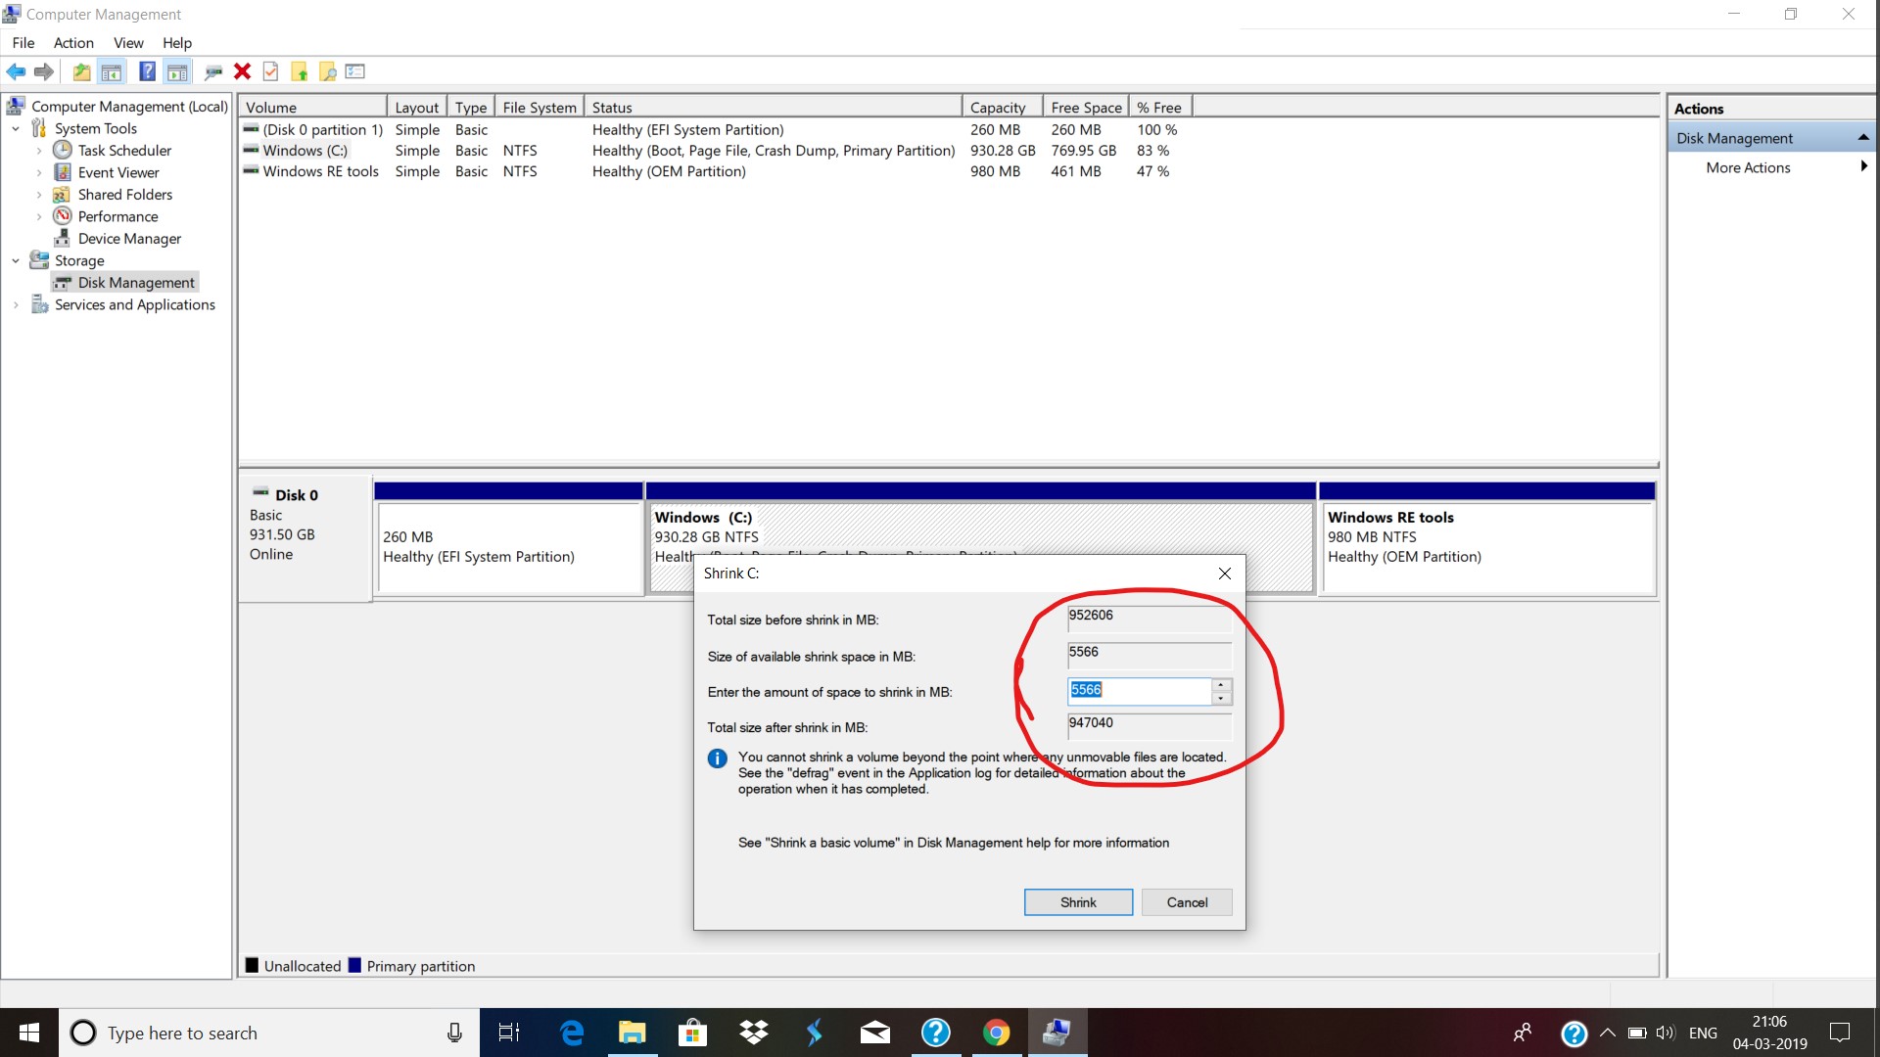The height and width of the screenshot is (1057, 1880).
Task: Open the Action menu
Action: point(72,42)
